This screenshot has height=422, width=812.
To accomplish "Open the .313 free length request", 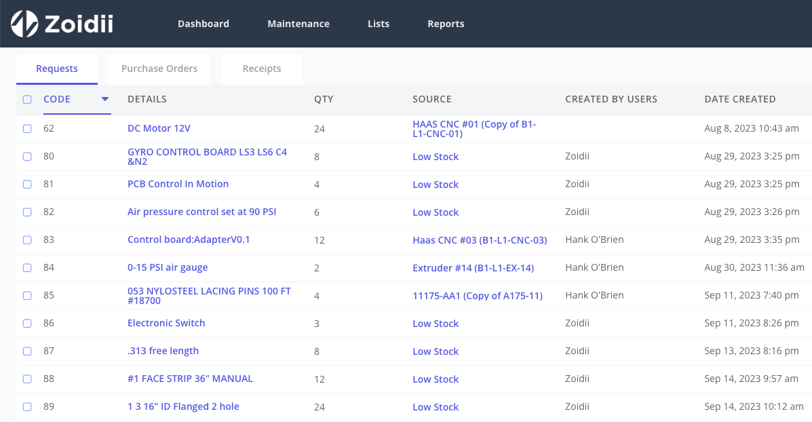I will coord(163,351).
